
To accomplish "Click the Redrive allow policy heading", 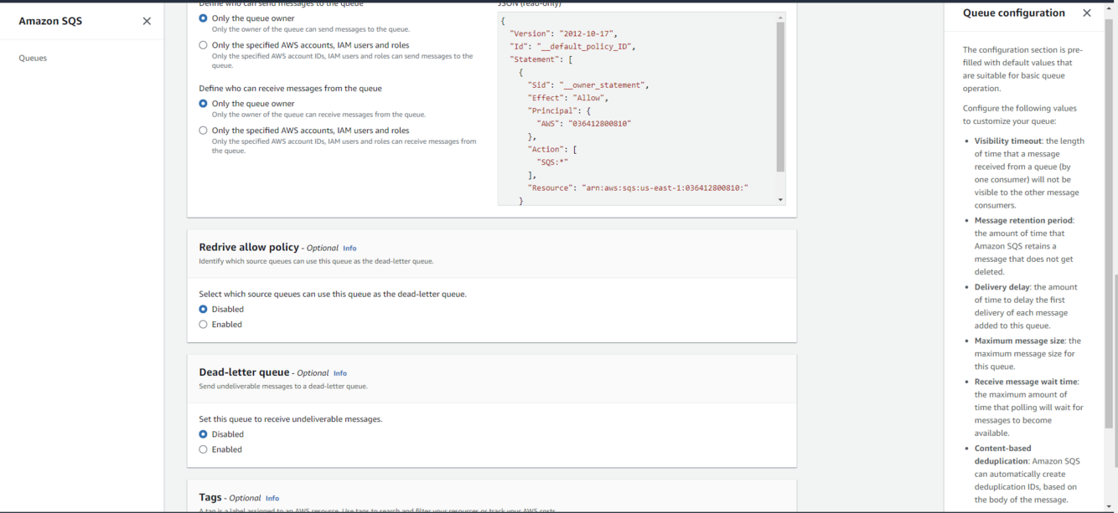I will [x=249, y=247].
